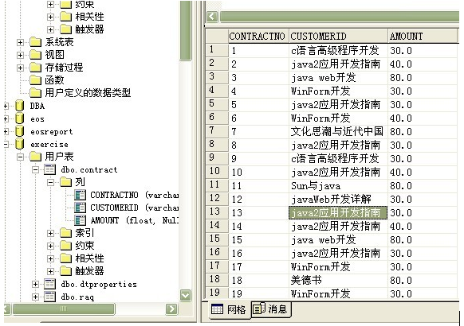The height and width of the screenshot is (326, 464).
Task: Click the dbo.contract table icon
Action: point(49,169)
